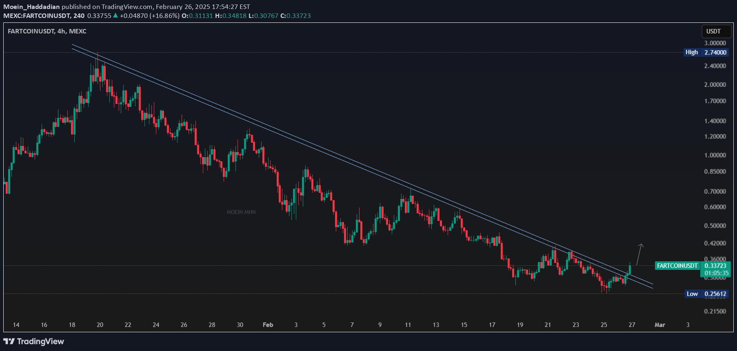The height and width of the screenshot is (351, 737).
Task: Click the 2.74000 high price tag
Action: [715, 52]
